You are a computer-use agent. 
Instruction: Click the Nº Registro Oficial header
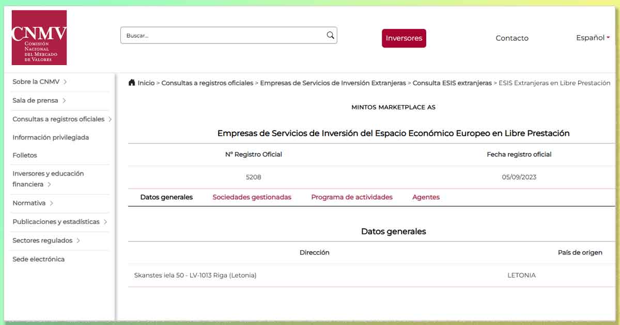(x=254, y=154)
